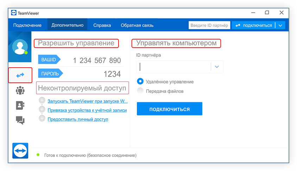Click the TeamViewer title bar icon
Image resolution: width=297 pixels, height=171 pixels.
(14, 13)
